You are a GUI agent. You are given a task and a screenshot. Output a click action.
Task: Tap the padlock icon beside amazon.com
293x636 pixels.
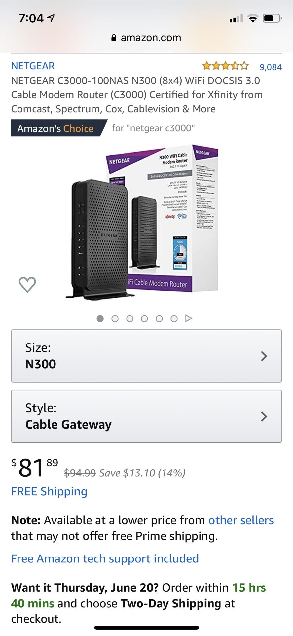coord(114,38)
